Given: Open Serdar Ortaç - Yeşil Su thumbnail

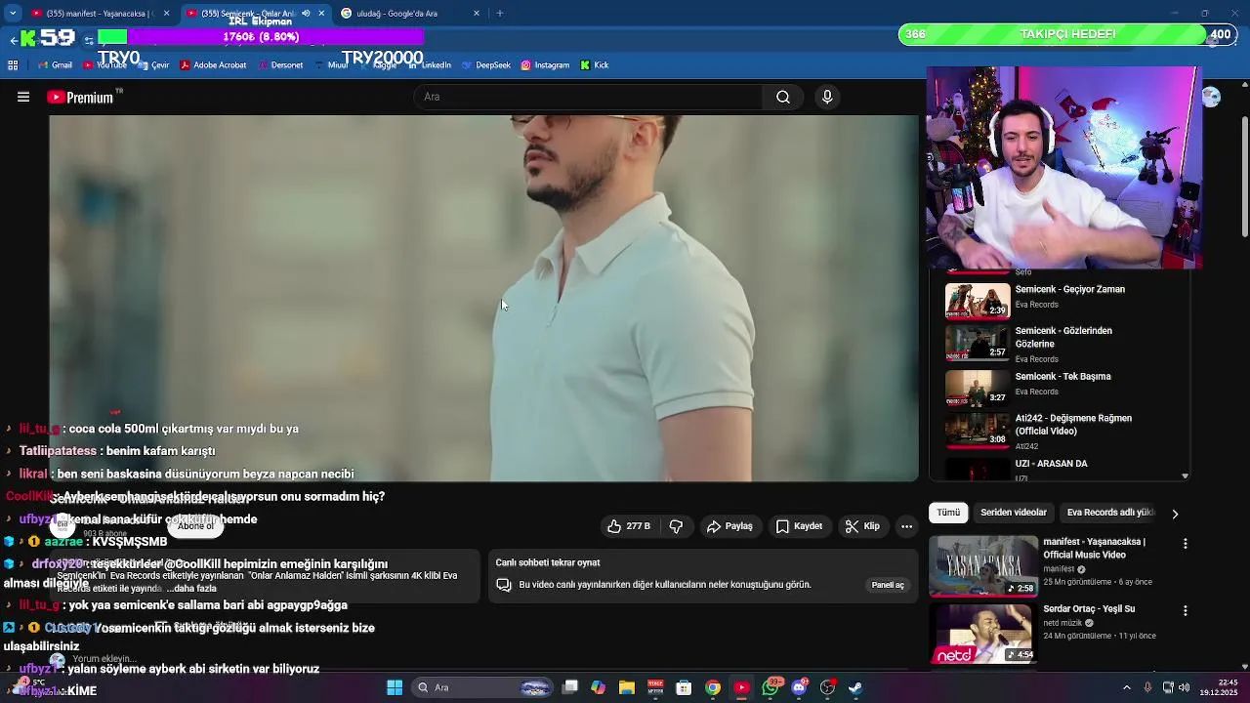Looking at the screenshot, I should coord(982,633).
